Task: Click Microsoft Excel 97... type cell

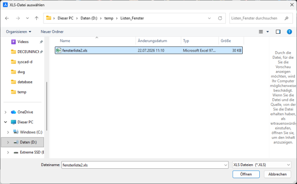Action: click(199, 51)
